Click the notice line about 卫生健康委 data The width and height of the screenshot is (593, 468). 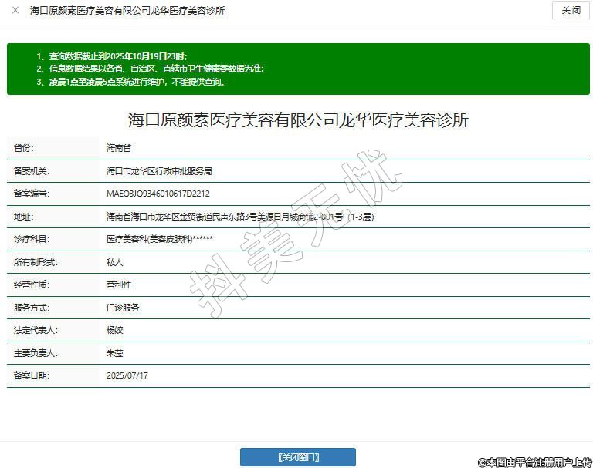(x=151, y=69)
